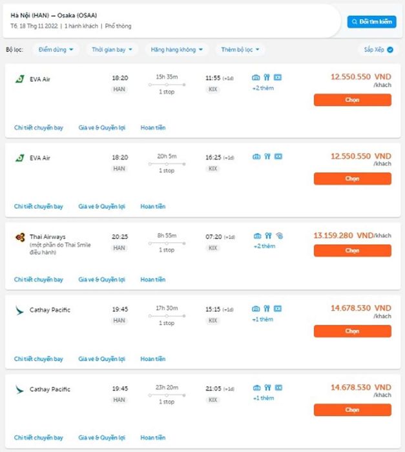This screenshot has height=452, width=405.
Task: Open Giá vé & Quyền lợi for EVA Air 20h 5m flight
Action: (101, 207)
